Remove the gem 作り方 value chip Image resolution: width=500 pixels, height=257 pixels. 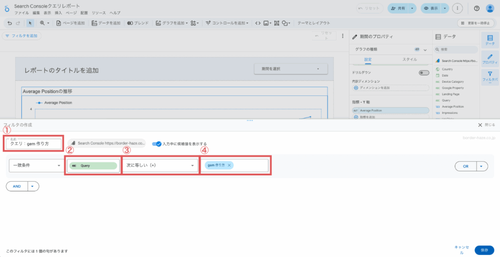[229, 165]
